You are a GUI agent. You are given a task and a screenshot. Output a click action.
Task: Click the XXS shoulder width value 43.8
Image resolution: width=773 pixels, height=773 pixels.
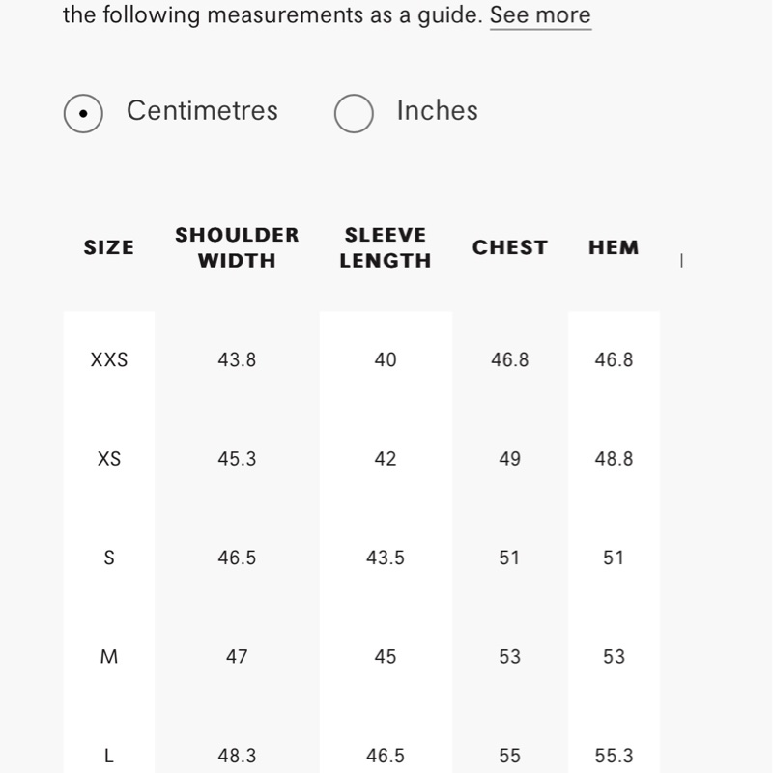click(x=237, y=360)
